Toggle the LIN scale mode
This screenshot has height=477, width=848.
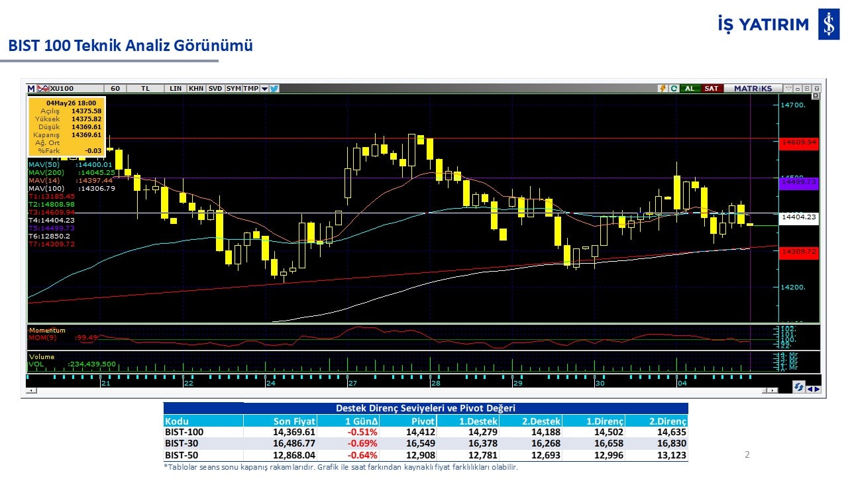tap(176, 89)
